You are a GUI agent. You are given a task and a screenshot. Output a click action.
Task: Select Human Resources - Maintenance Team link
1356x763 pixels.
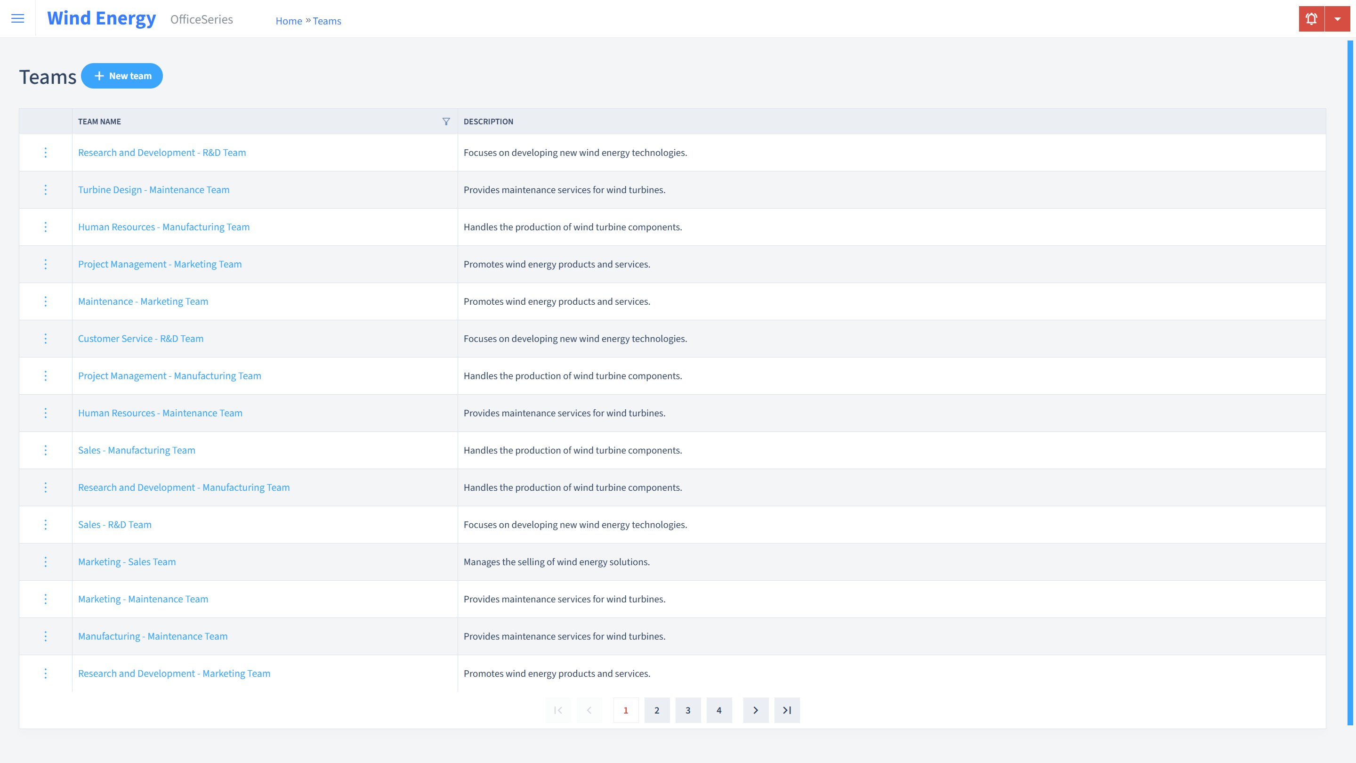160,413
